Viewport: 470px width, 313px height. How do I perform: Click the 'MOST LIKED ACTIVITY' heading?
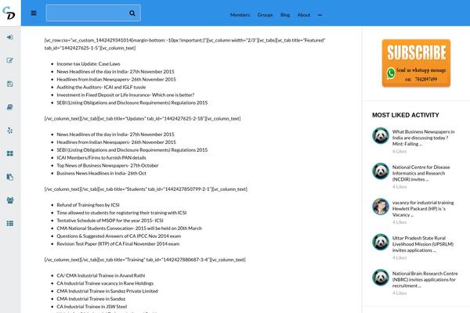tap(406, 115)
